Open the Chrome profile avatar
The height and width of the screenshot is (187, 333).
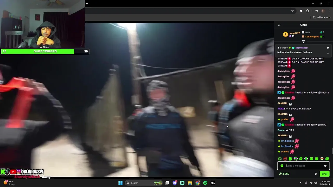coord(323,11)
